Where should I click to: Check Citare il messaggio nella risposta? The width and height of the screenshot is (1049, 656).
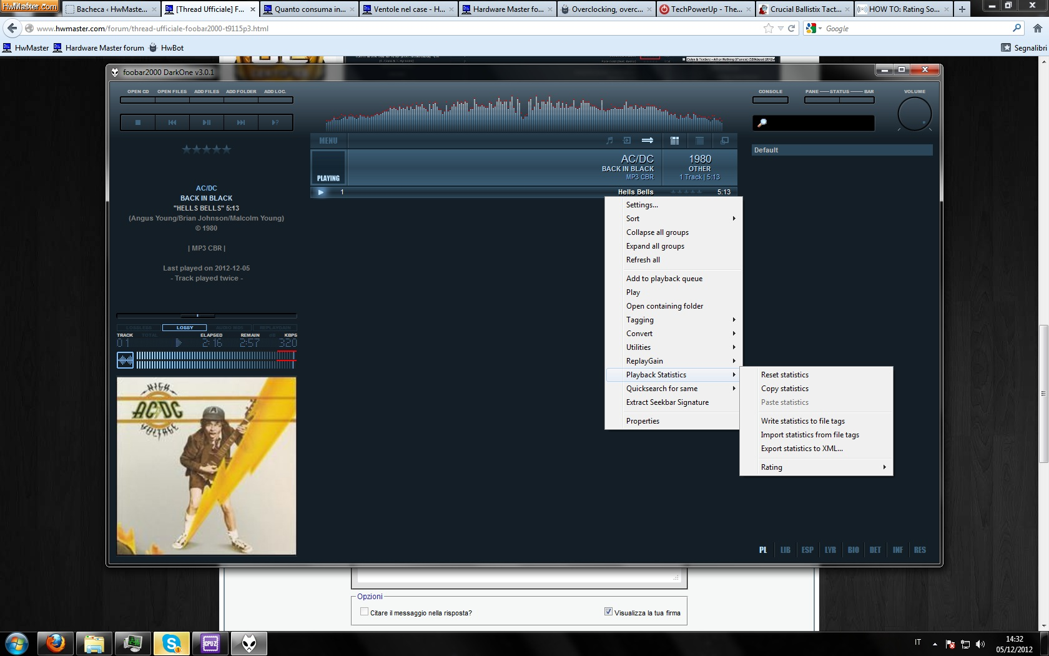(364, 612)
